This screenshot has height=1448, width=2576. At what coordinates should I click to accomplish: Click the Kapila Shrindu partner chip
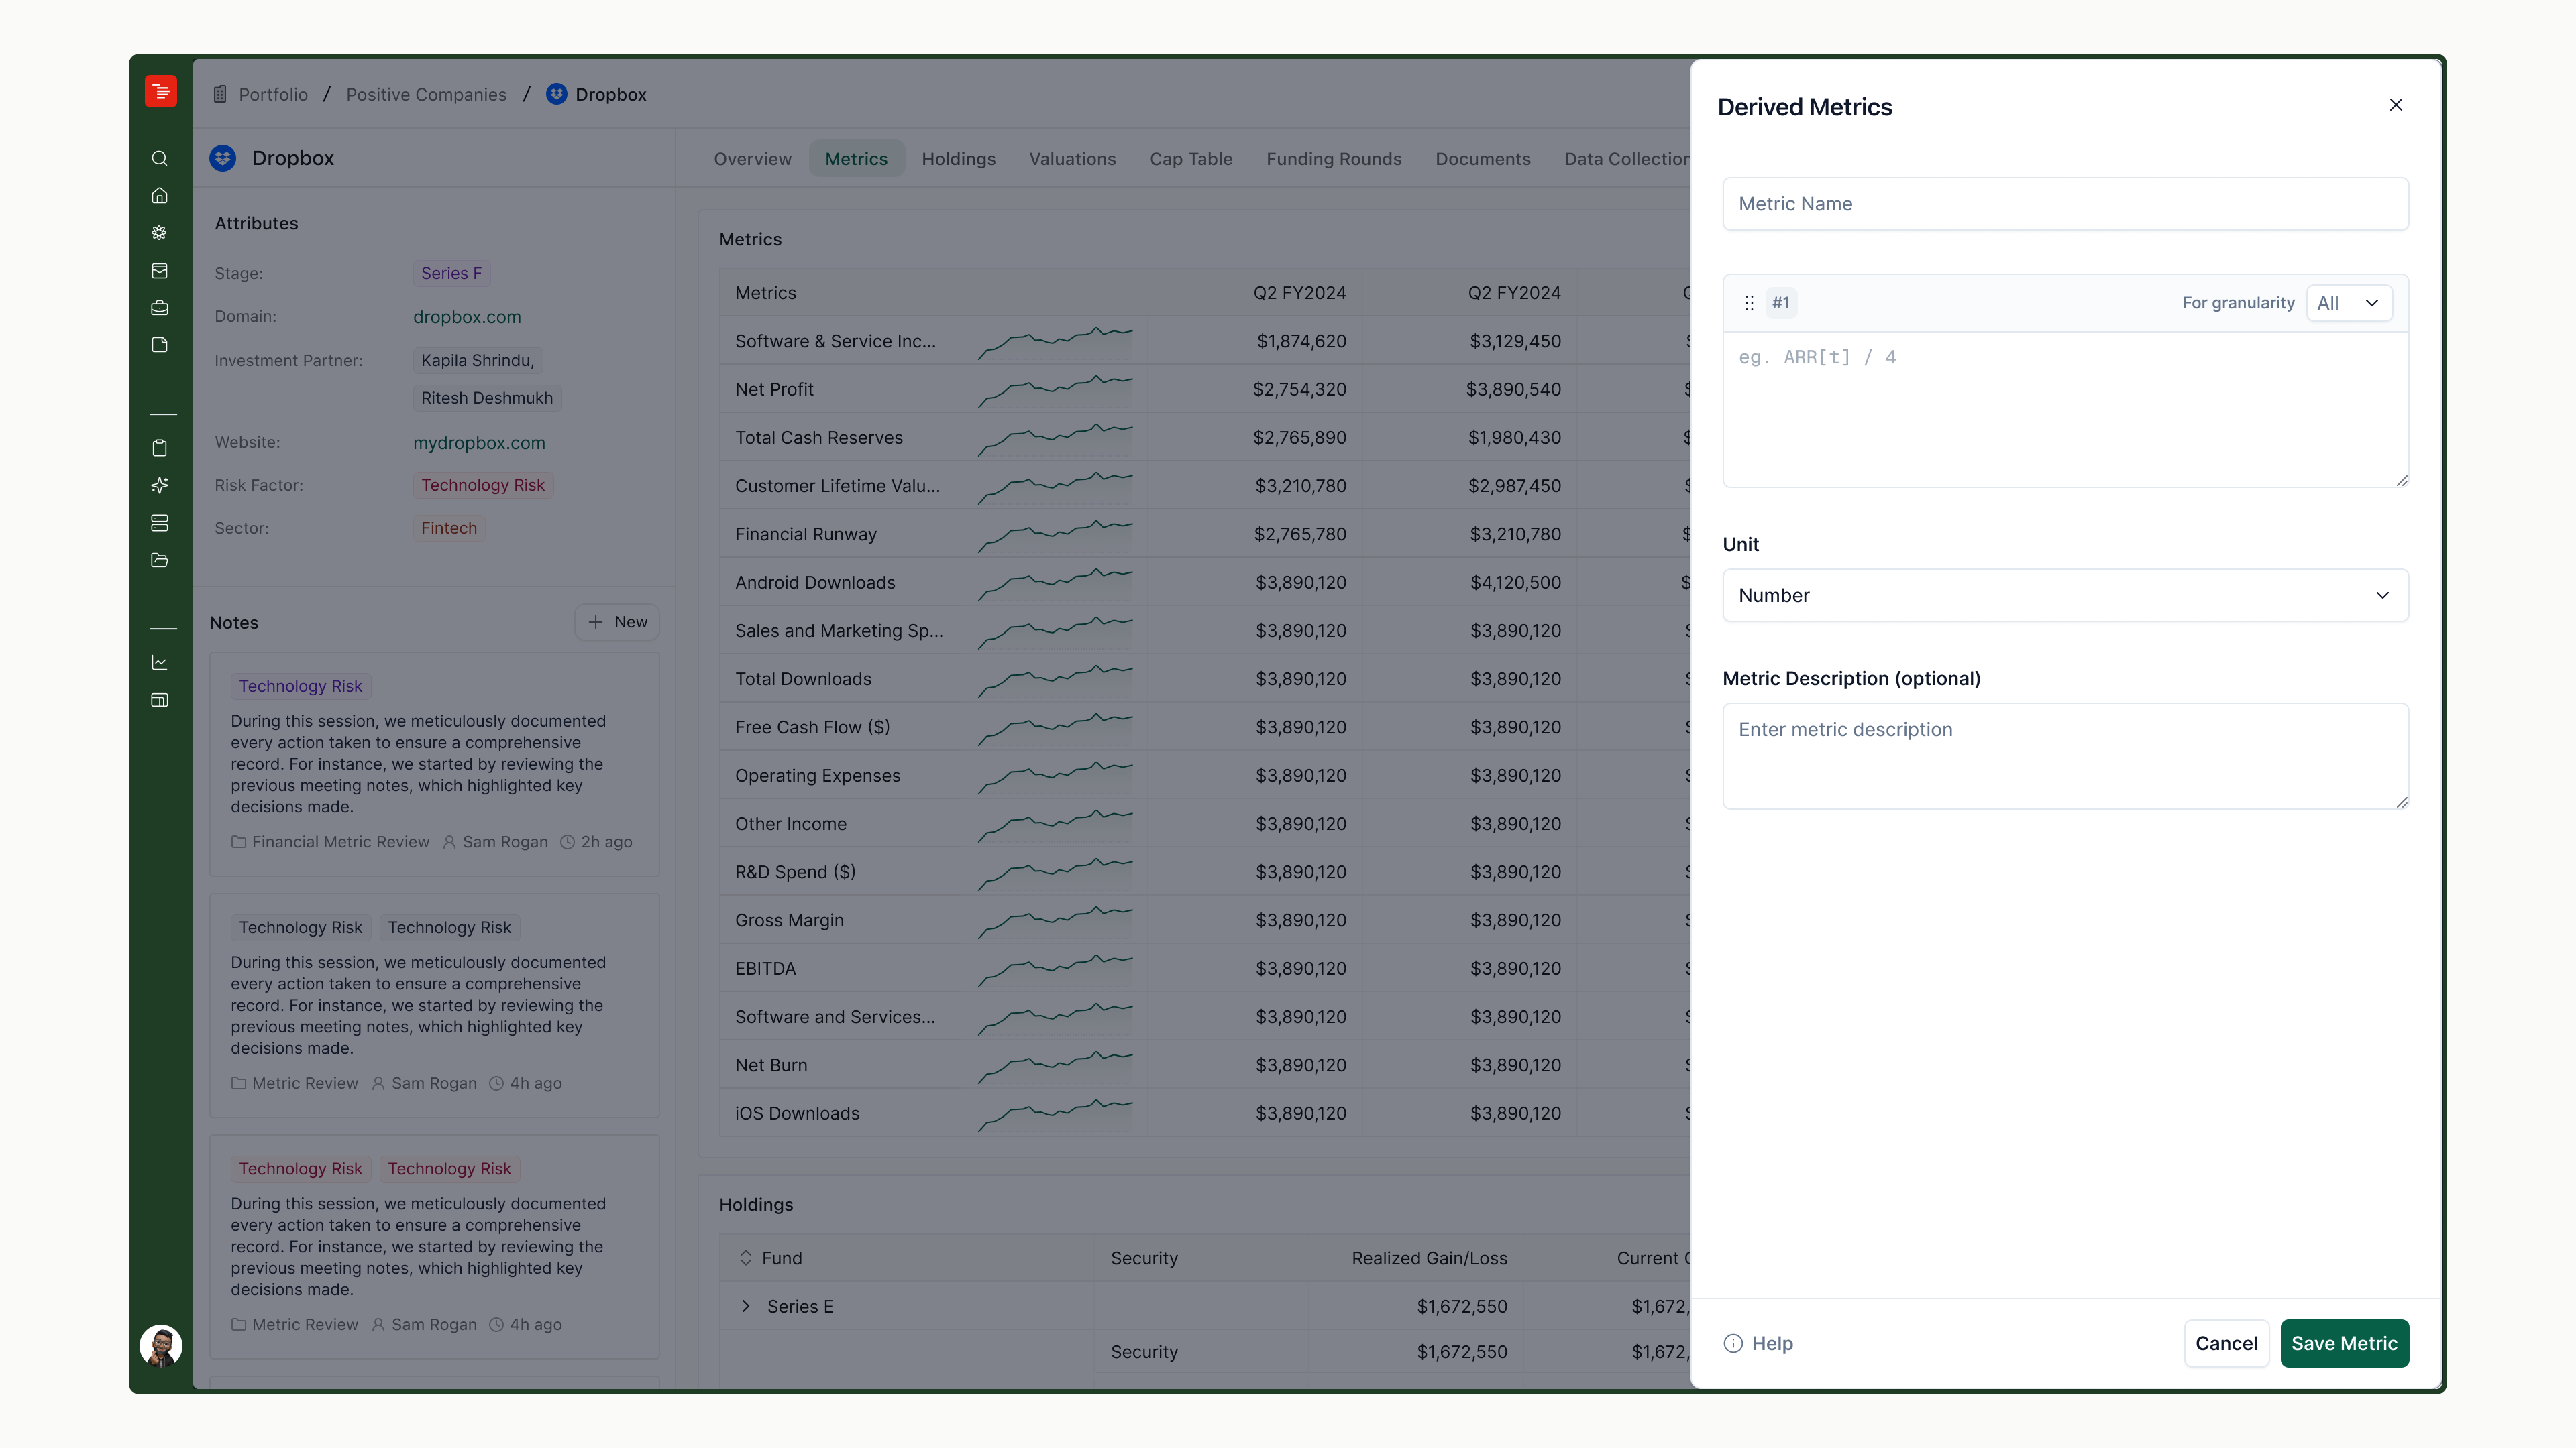478,360
